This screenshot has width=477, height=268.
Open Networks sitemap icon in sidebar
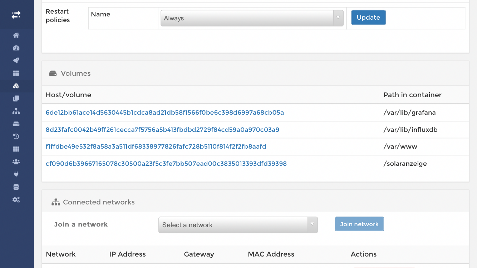(x=16, y=111)
